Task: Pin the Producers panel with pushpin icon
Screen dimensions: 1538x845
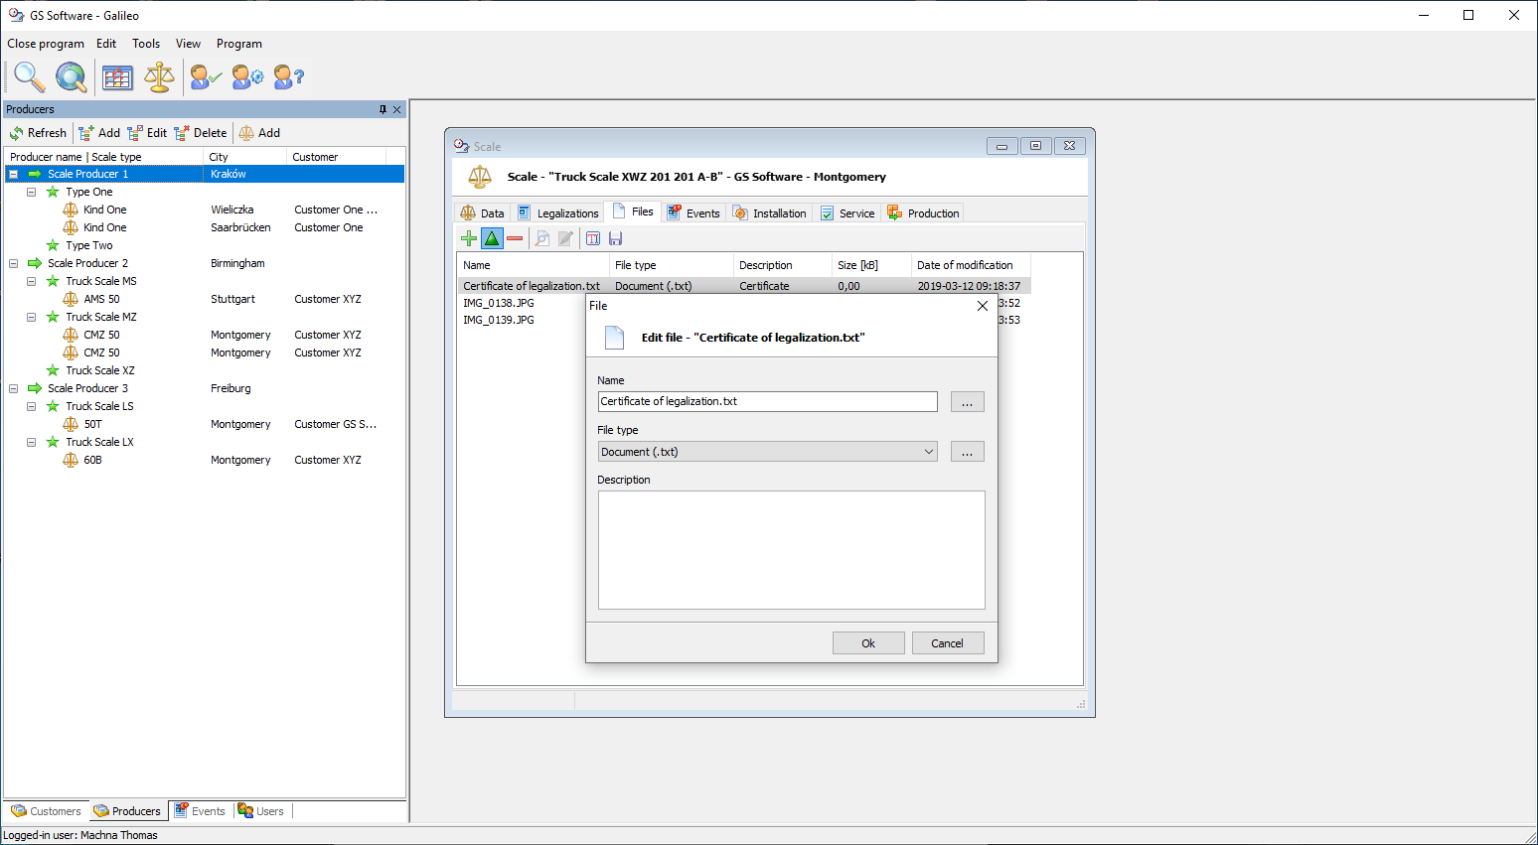Action: pyautogui.click(x=383, y=109)
